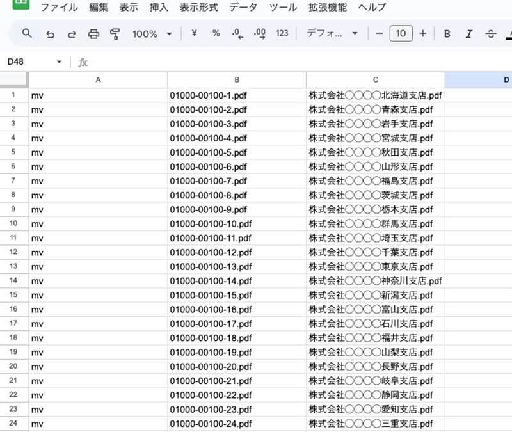Apply percent number format
Screen dimensions: 512x432
pyautogui.click(x=216, y=33)
